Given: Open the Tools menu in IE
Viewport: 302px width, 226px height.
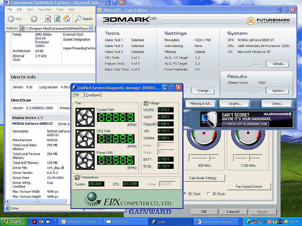Looking at the screenshot, I should point(60,9).
